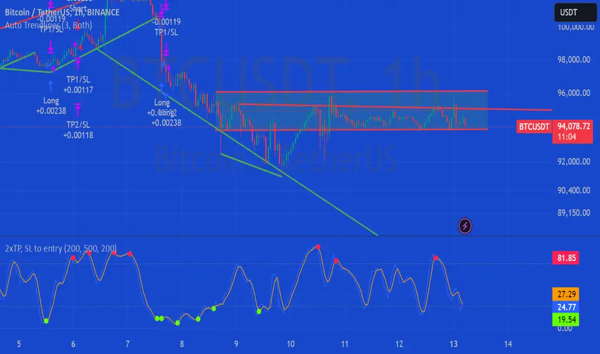Click the BTCUSDT price tag label
Viewport: 600px width, 354px height.
(x=534, y=127)
